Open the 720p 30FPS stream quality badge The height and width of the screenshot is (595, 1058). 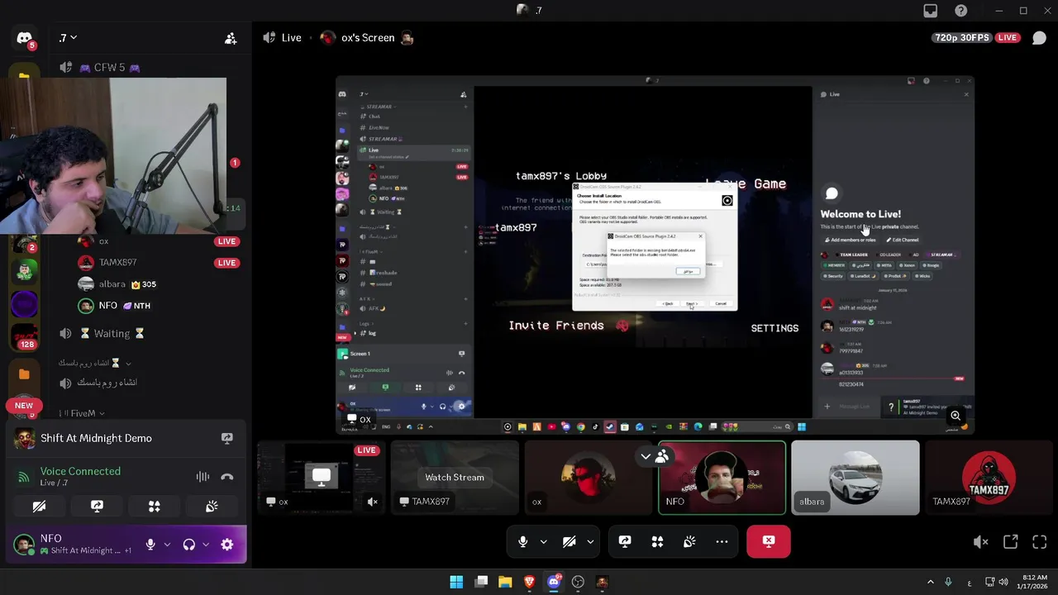[x=963, y=38]
